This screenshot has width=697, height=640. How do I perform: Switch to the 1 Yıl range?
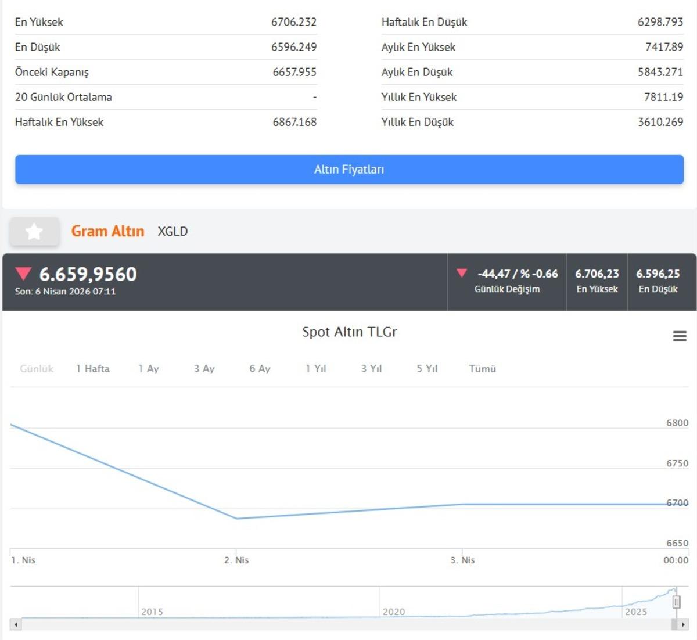(x=316, y=369)
